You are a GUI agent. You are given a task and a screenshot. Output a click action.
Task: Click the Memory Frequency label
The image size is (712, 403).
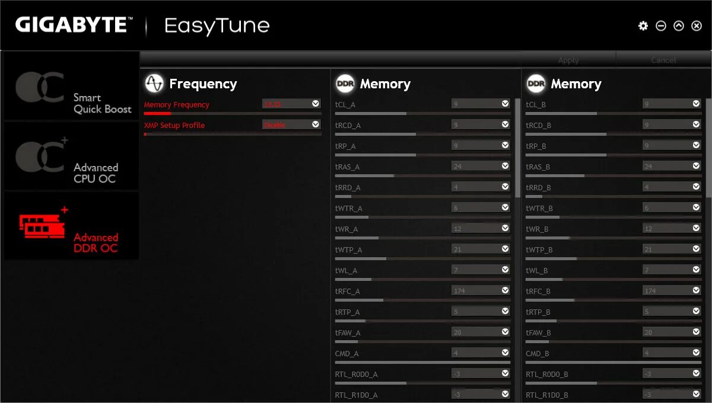coord(177,104)
